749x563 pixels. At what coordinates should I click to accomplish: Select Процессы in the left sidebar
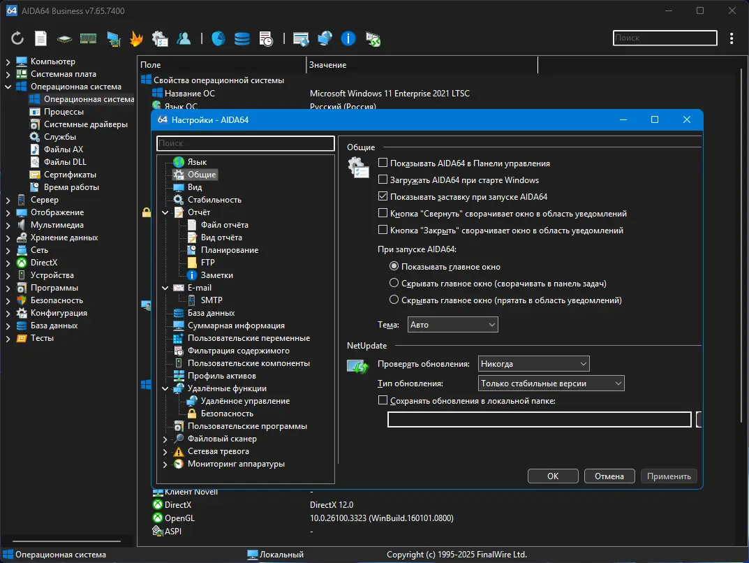click(x=64, y=112)
